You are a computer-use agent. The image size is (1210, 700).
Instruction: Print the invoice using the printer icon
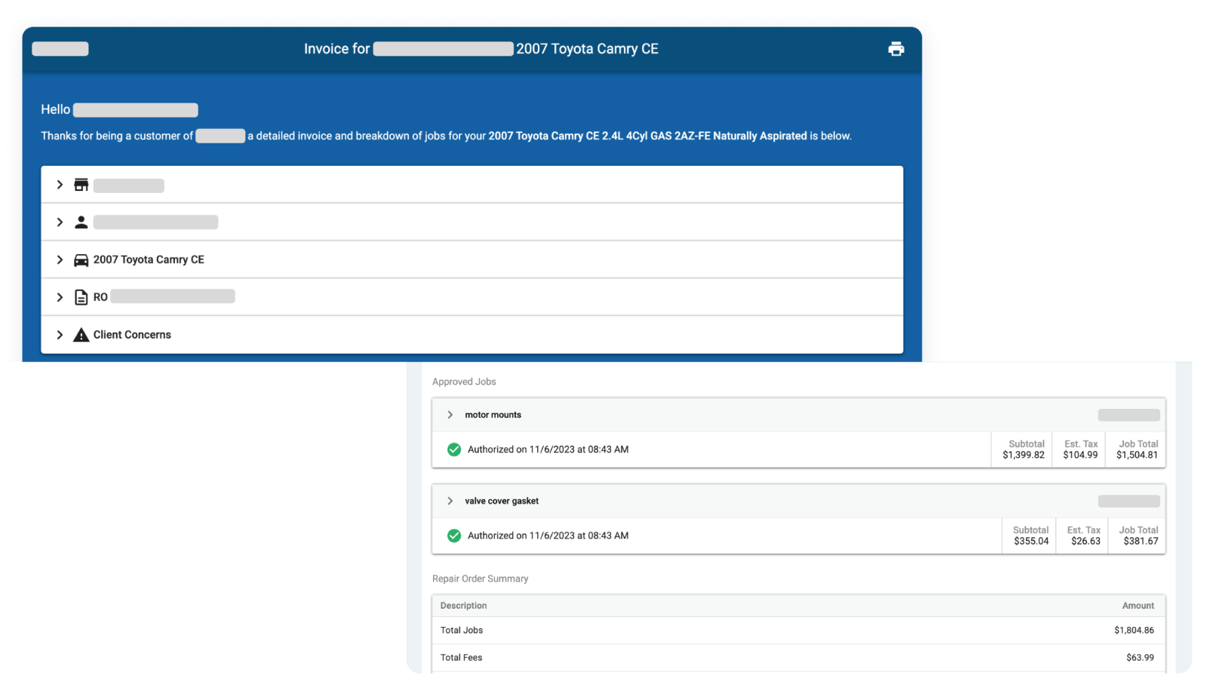(895, 49)
